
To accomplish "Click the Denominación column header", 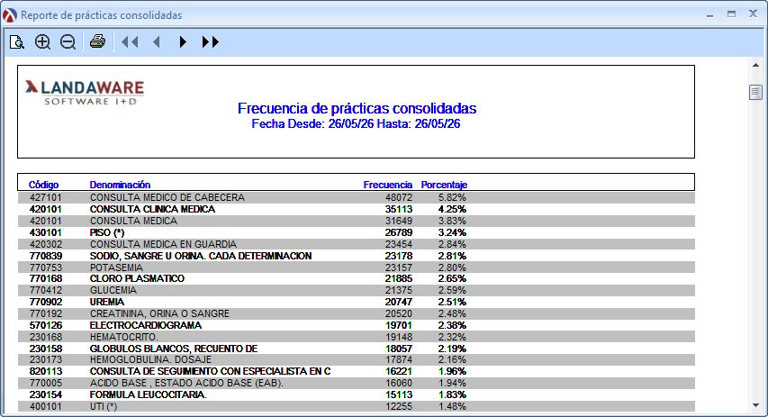I will point(120,185).
